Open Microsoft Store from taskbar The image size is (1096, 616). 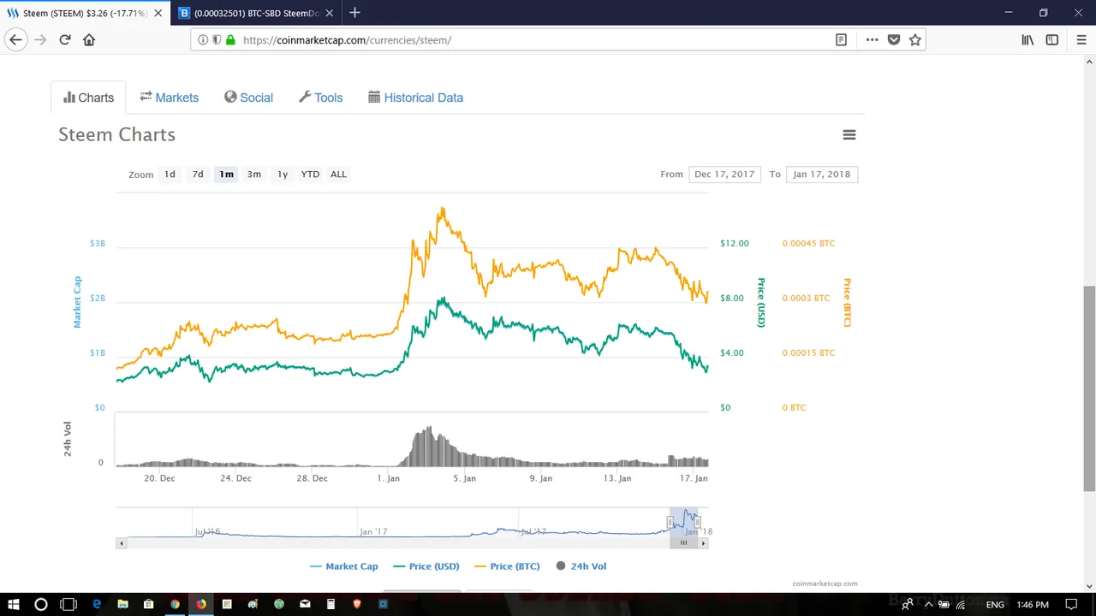pos(148,604)
